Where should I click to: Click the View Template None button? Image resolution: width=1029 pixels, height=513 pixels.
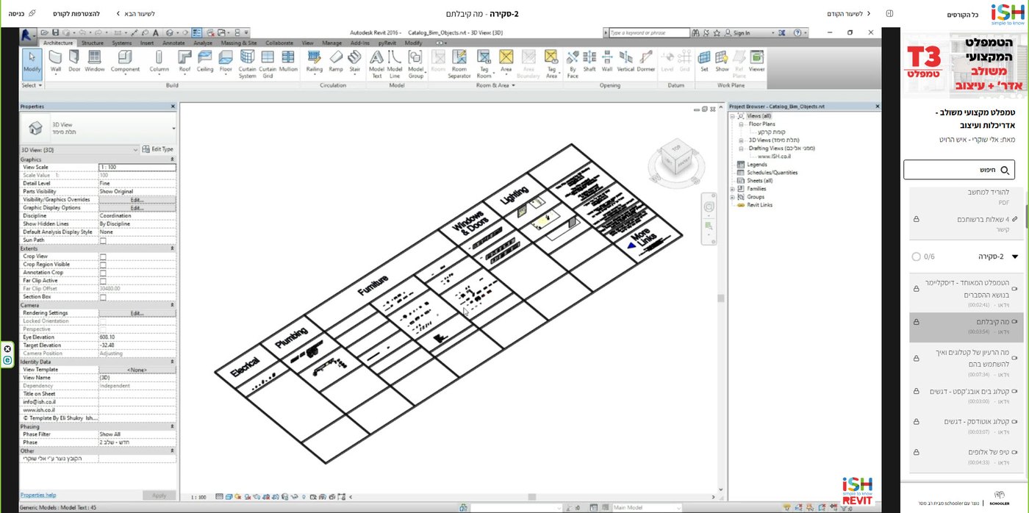click(137, 370)
